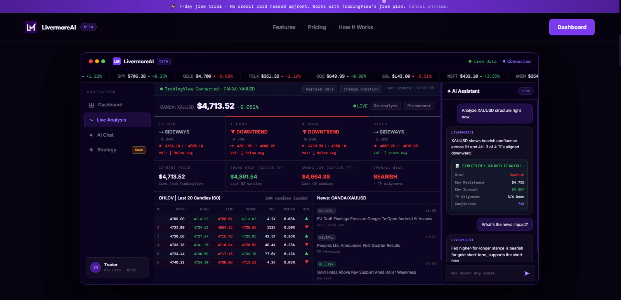Click the Dashboard grid icon in sidebar
Screen dimensions: 621x300
(92, 105)
